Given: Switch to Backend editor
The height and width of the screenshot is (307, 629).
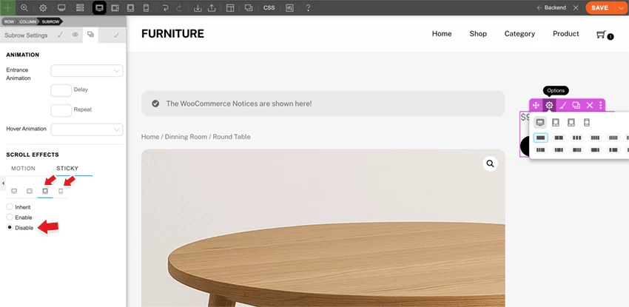Looking at the screenshot, I should coord(551,7).
